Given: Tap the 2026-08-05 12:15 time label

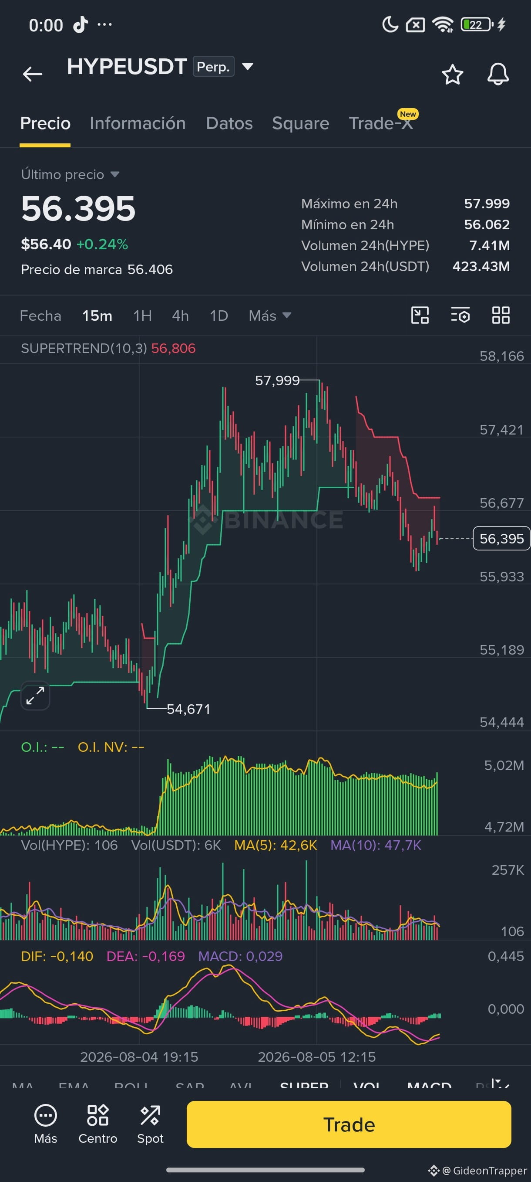Looking at the screenshot, I should 316,1057.
